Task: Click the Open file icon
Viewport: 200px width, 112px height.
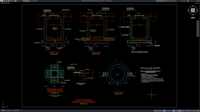Action: coord(6,1)
